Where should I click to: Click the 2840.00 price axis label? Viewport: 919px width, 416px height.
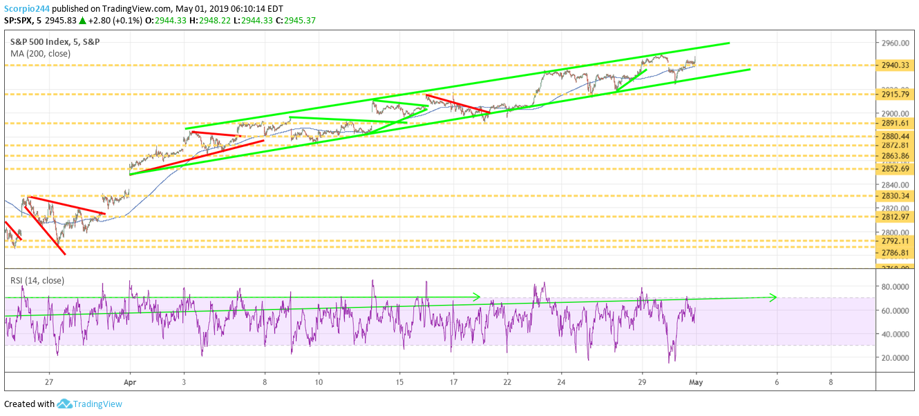pyautogui.click(x=895, y=185)
